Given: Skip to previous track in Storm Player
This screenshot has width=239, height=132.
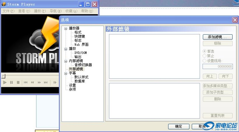Looking at the screenshot, I should (x=26, y=82).
